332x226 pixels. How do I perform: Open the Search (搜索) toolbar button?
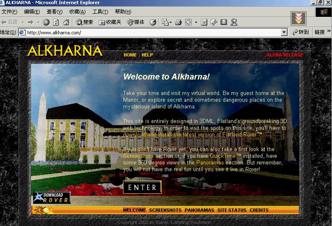84,22
